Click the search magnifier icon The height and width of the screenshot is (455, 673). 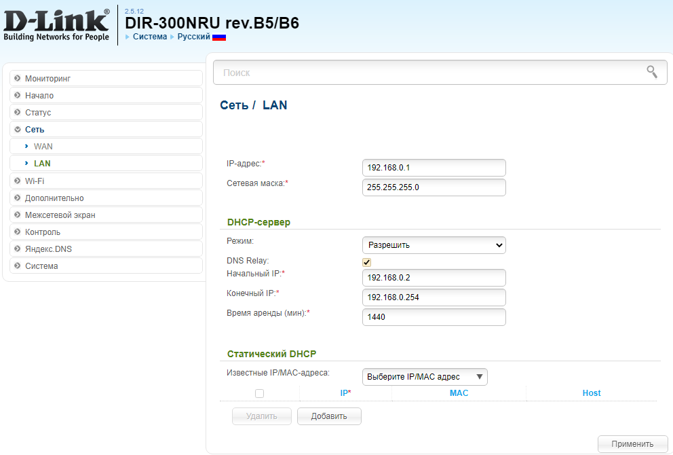point(652,72)
